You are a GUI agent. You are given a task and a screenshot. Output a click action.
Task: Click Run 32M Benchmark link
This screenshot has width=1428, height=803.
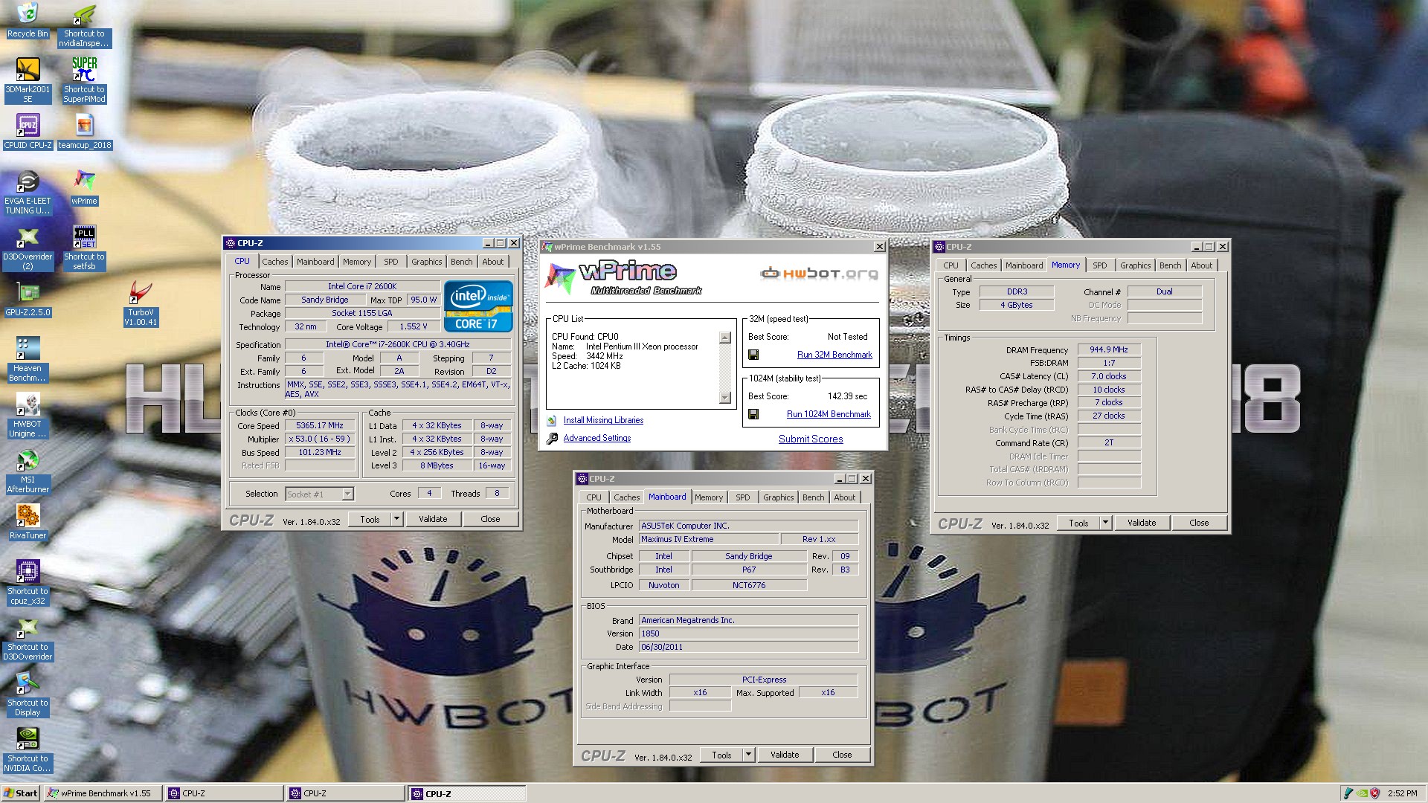(x=834, y=355)
